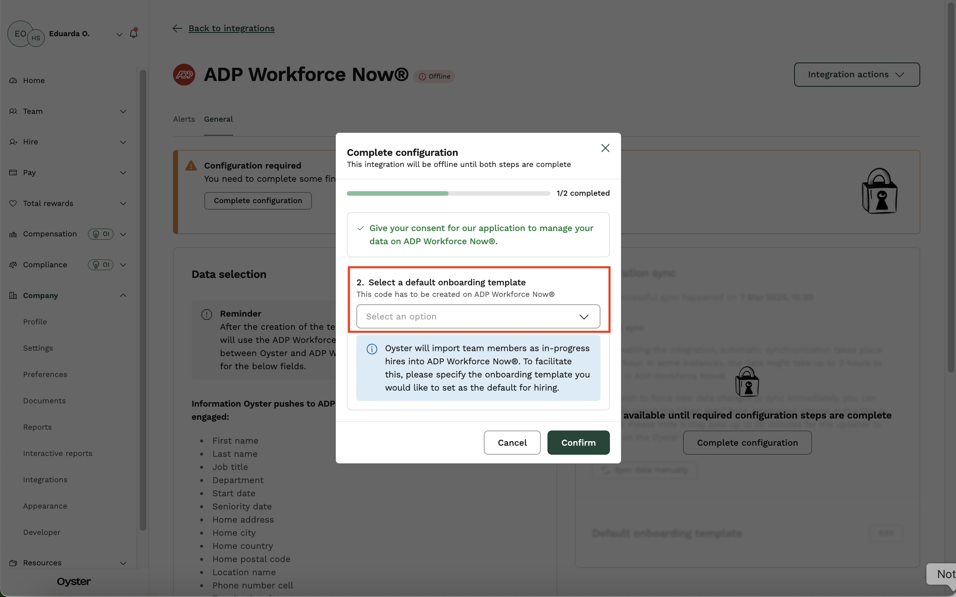
Task: Click the Confirm button in the modal
Action: point(578,442)
